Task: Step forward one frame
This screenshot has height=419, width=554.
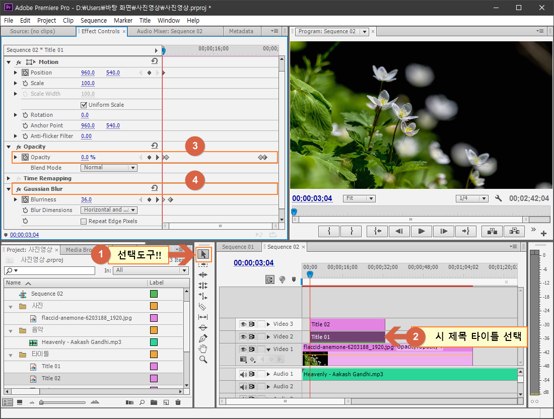Action: coord(444,231)
